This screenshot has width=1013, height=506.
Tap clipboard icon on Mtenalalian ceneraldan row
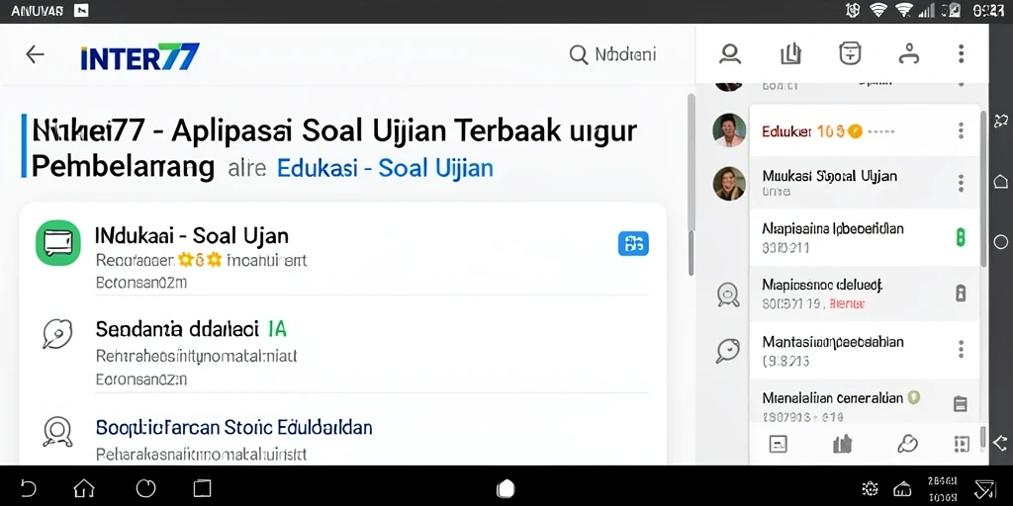click(961, 404)
